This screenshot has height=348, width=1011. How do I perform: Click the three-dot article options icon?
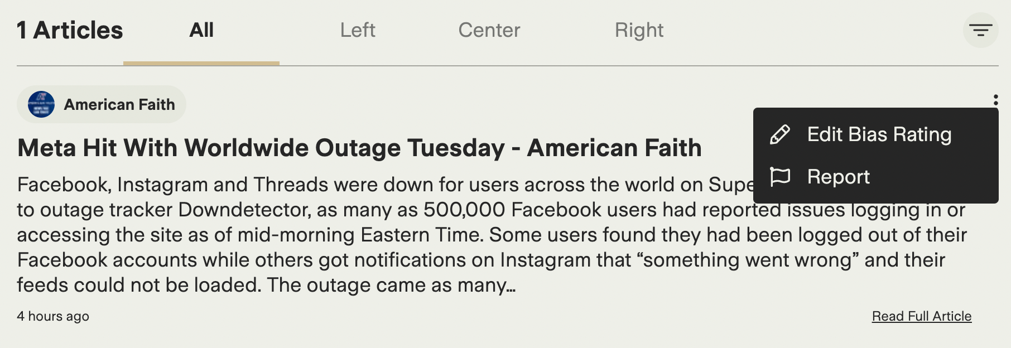[995, 100]
